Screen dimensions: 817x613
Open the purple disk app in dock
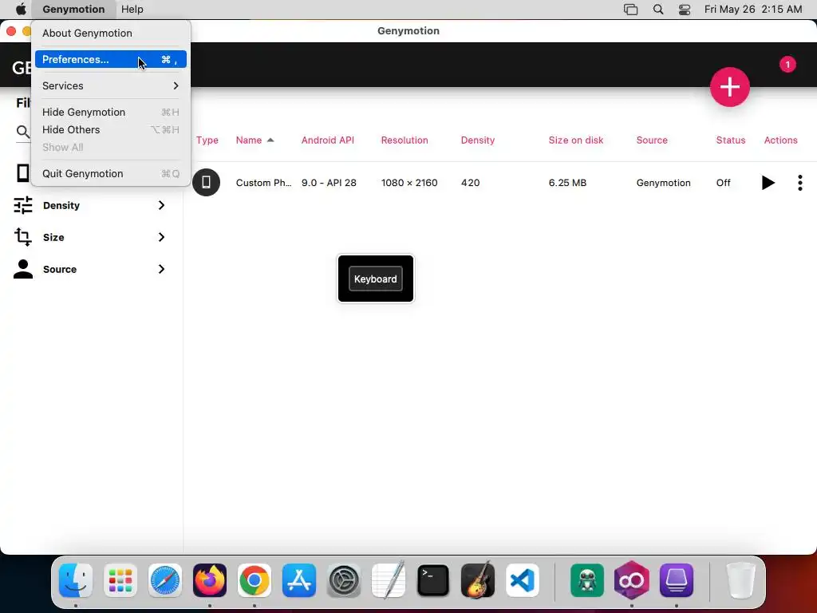tap(677, 580)
